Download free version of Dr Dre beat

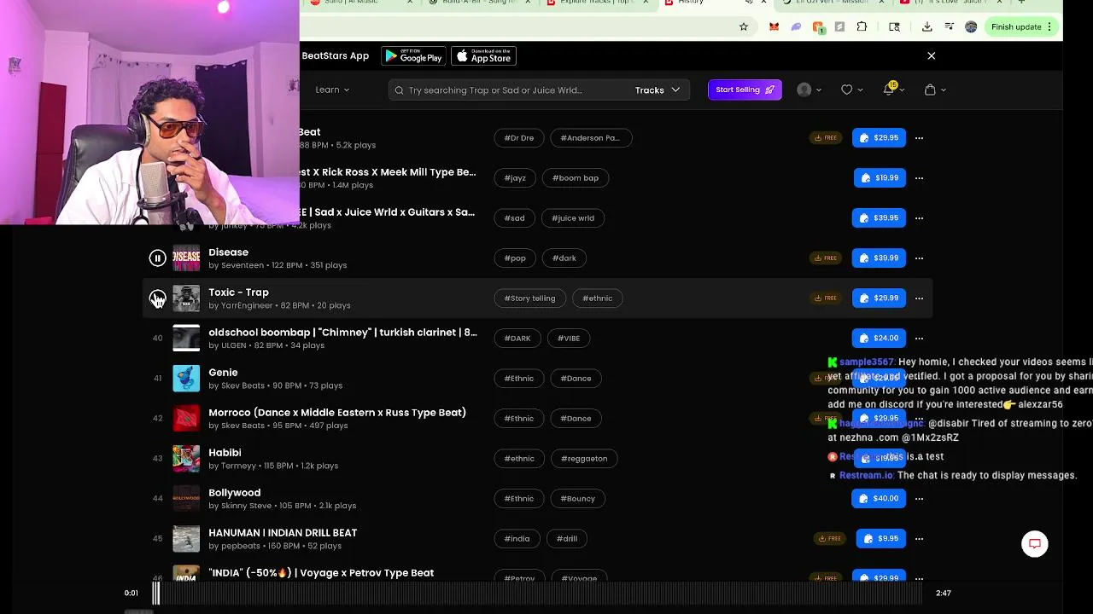pyautogui.click(x=825, y=137)
